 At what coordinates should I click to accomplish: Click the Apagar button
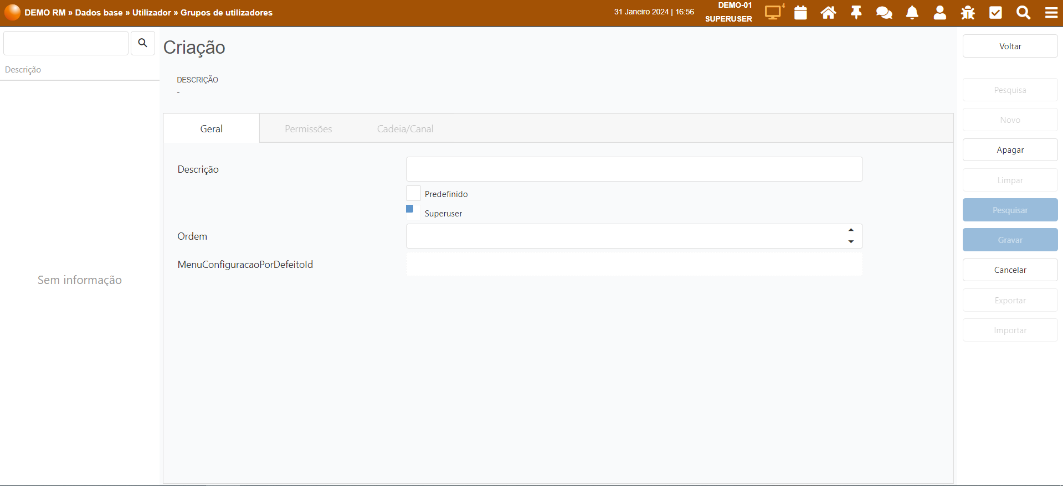[x=1010, y=149]
